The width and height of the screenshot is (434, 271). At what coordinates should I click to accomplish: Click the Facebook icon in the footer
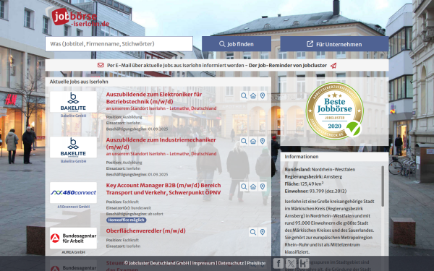tap(278, 263)
